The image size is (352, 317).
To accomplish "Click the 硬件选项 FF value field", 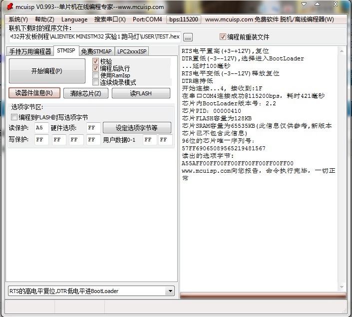I will tap(93, 128).
